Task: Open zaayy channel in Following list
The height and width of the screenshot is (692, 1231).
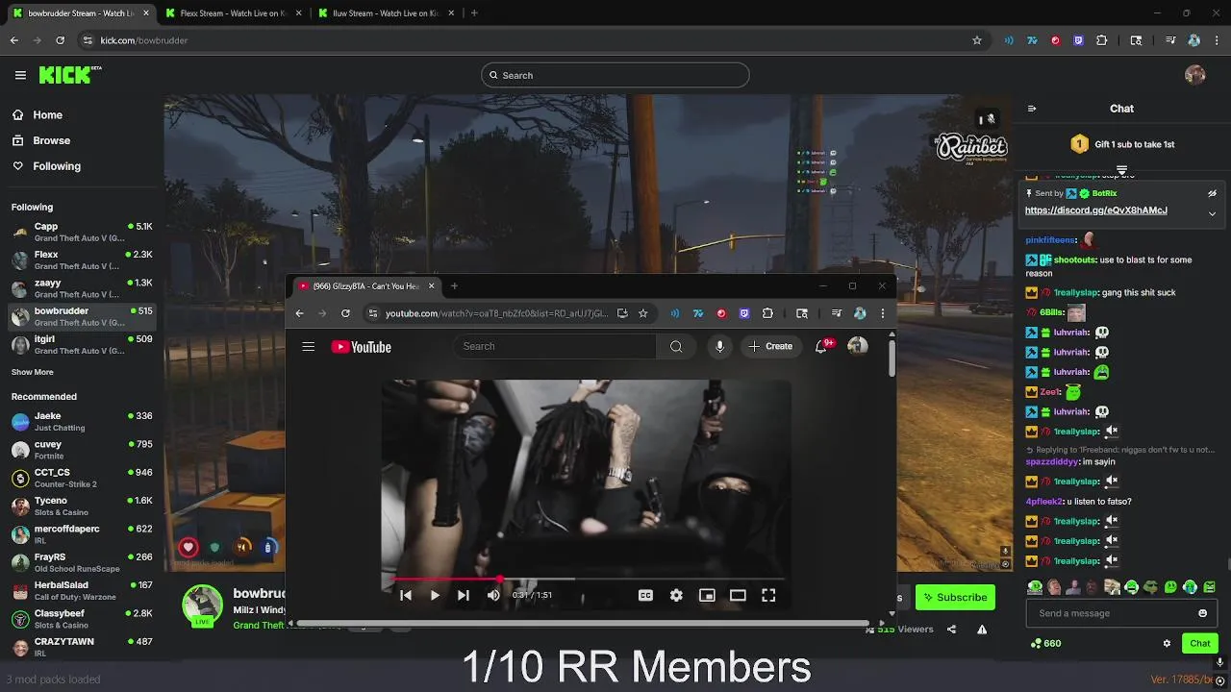Action: pyautogui.click(x=82, y=288)
